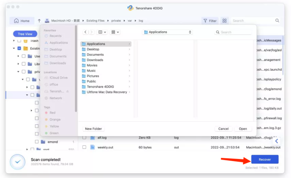Expand the Use... tree node
The image size is (291, 178).
pyautogui.click(x=18, y=56)
